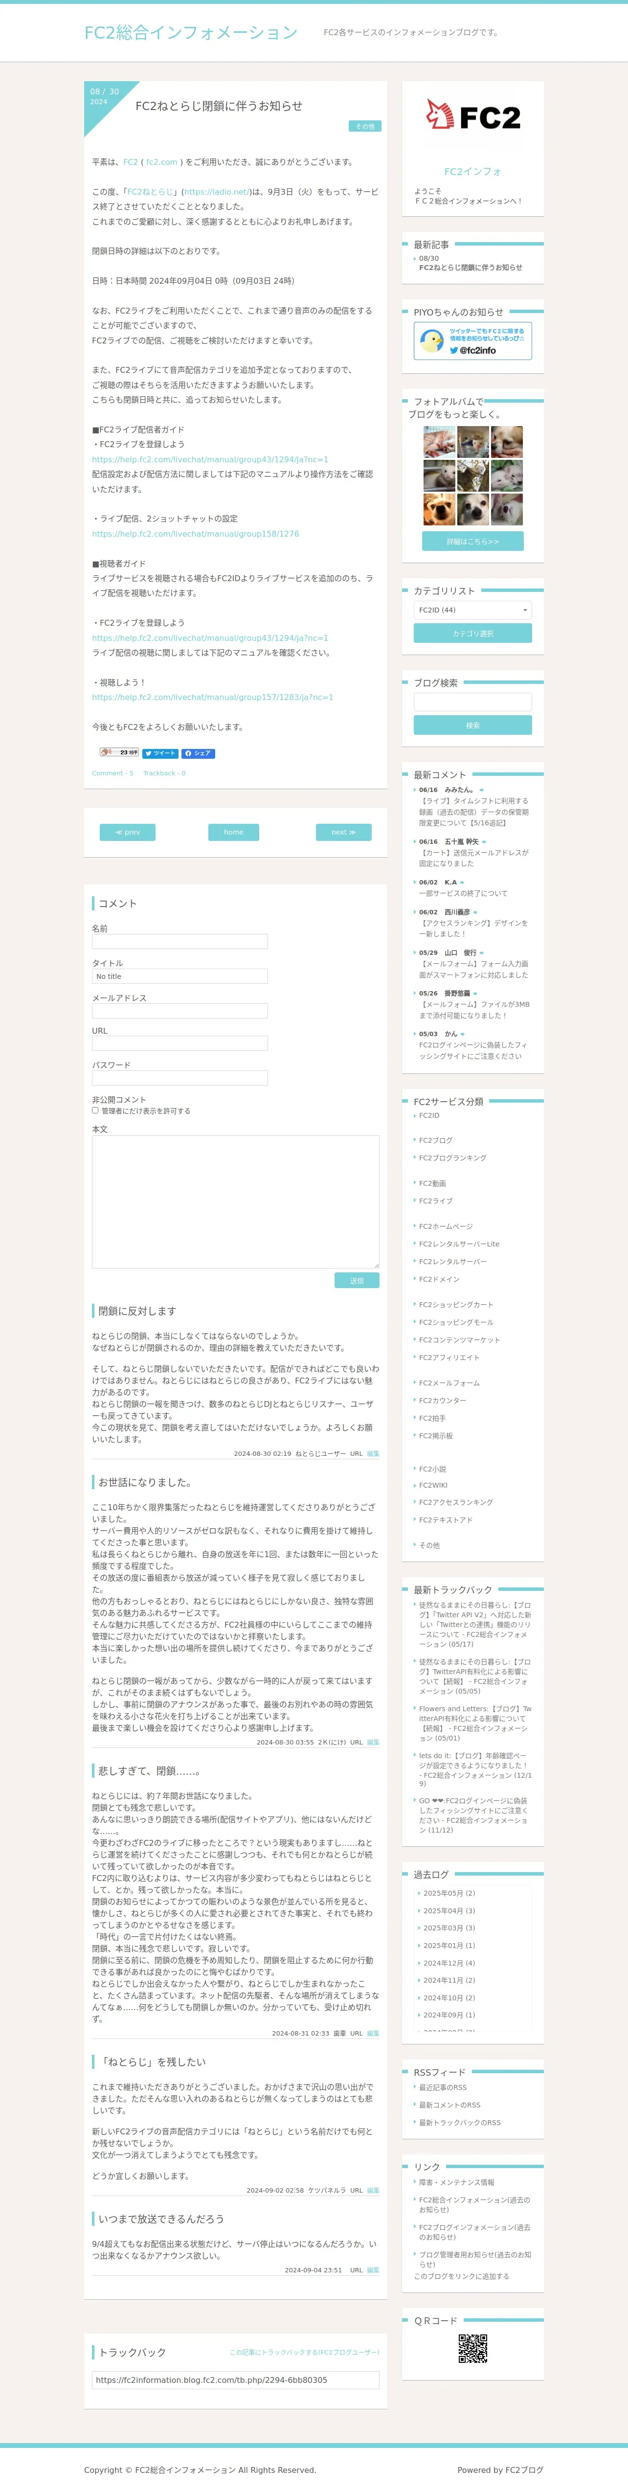628x2491 pixels.
Task: Click the FC2 unicorn logo image
Action: (x=472, y=115)
